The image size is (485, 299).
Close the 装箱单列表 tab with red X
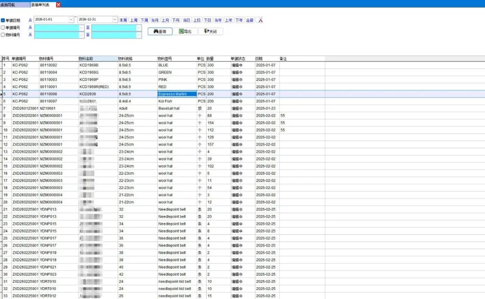pyautogui.click(x=58, y=4)
